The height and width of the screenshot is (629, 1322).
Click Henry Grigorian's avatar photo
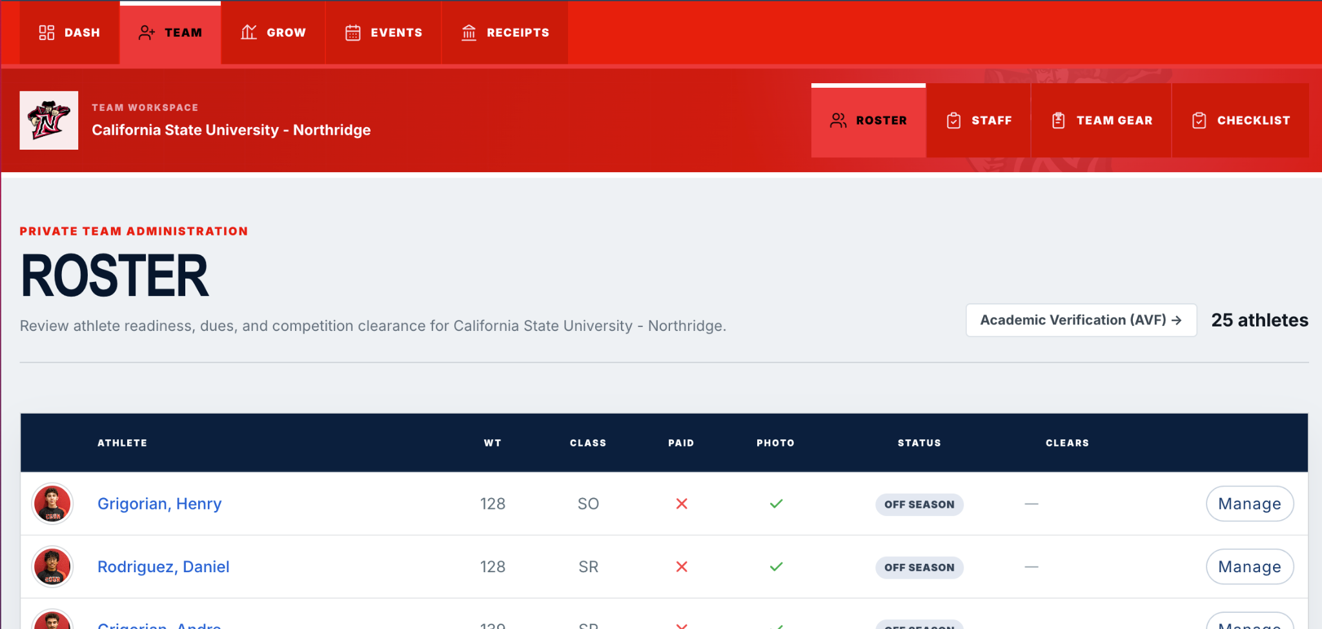[52, 504]
